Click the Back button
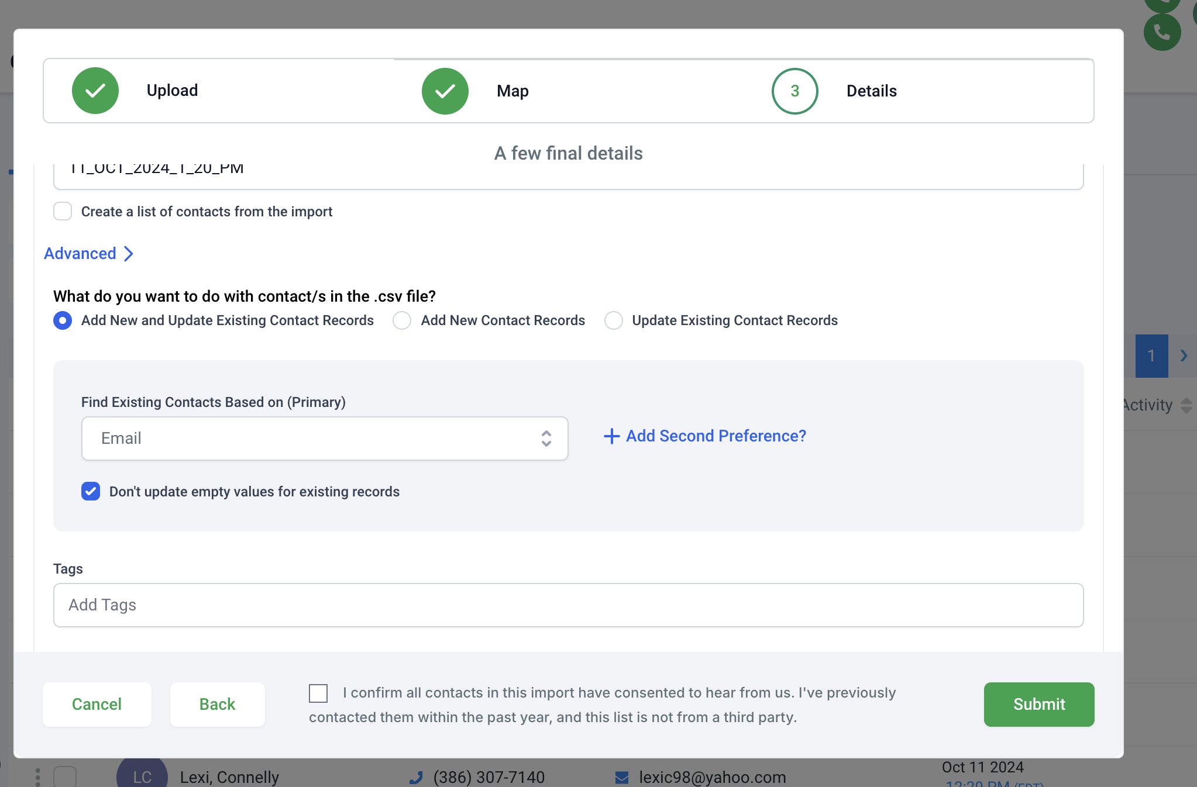The width and height of the screenshot is (1197, 787). pyautogui.click(x=217, y=704)
